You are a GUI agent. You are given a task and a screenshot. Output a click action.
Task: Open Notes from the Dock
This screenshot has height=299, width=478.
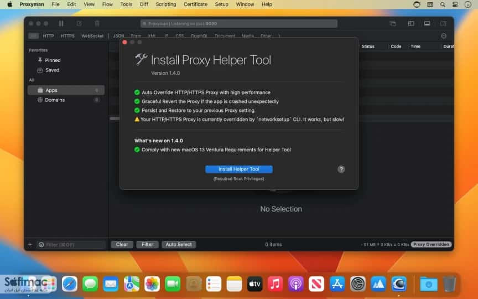pos(234,284)
